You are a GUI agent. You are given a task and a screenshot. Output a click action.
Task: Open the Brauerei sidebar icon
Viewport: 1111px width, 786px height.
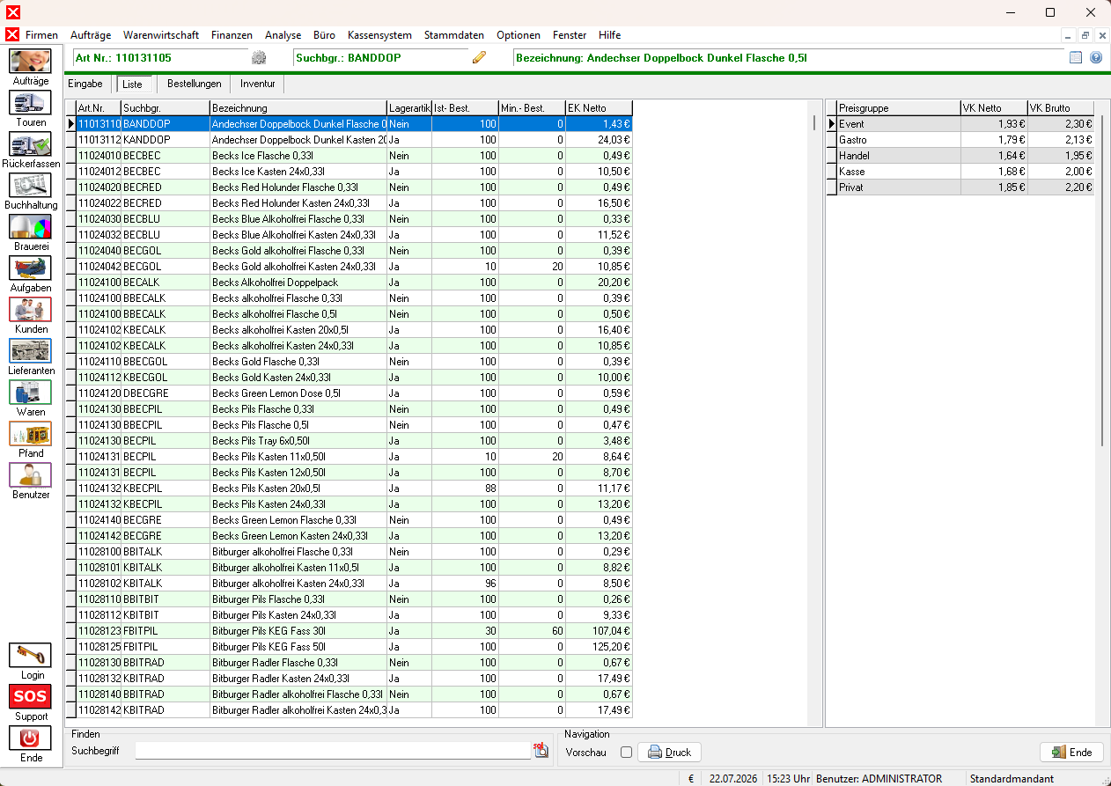31,226
